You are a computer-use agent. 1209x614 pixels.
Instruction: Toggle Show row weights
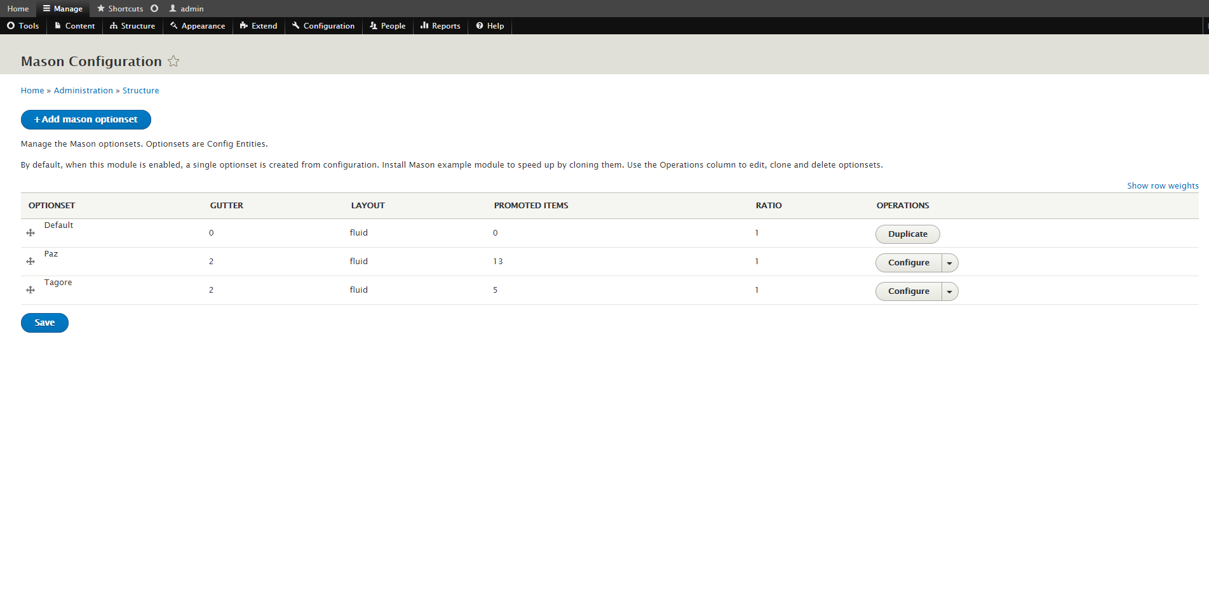tap(1162, 186)
